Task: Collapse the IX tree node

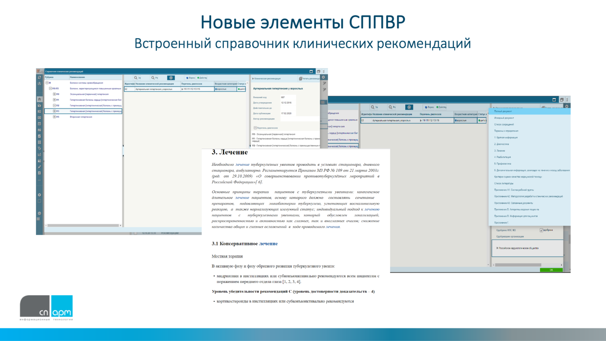Action: pos(47,83)
